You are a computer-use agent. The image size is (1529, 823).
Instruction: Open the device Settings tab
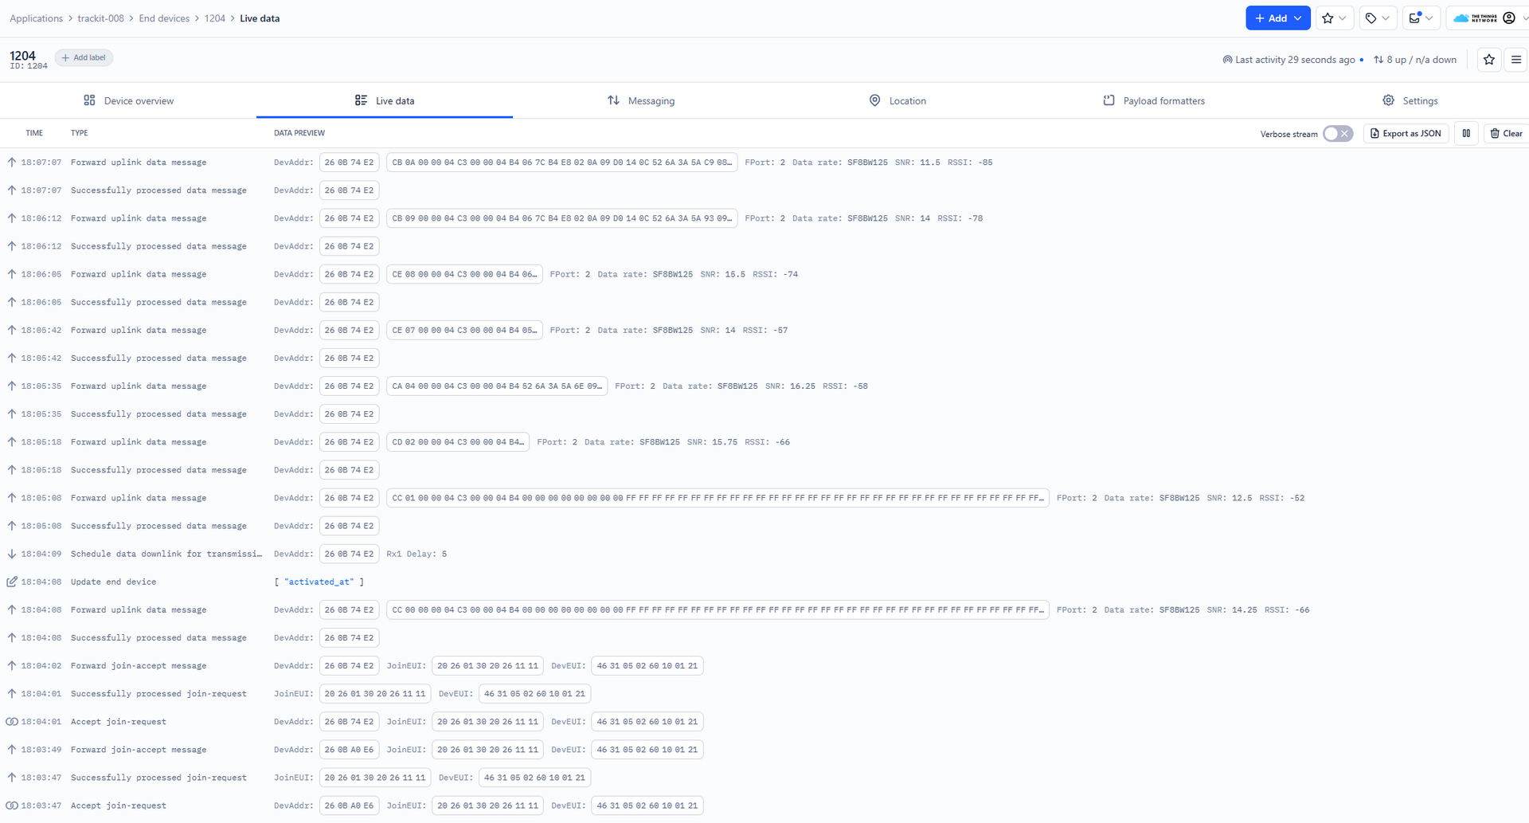[x=1410, y=100]
